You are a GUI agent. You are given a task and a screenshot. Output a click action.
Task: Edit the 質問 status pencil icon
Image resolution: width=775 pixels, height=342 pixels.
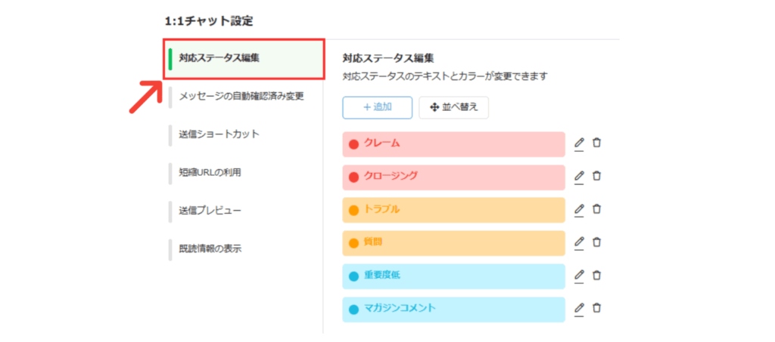[x=579, y=243]
